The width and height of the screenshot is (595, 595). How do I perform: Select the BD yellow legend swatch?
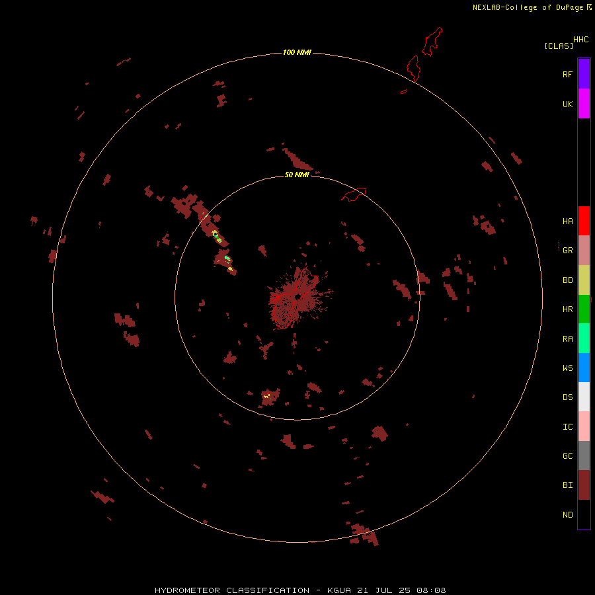pyautogui.click(x=584, y=280)
